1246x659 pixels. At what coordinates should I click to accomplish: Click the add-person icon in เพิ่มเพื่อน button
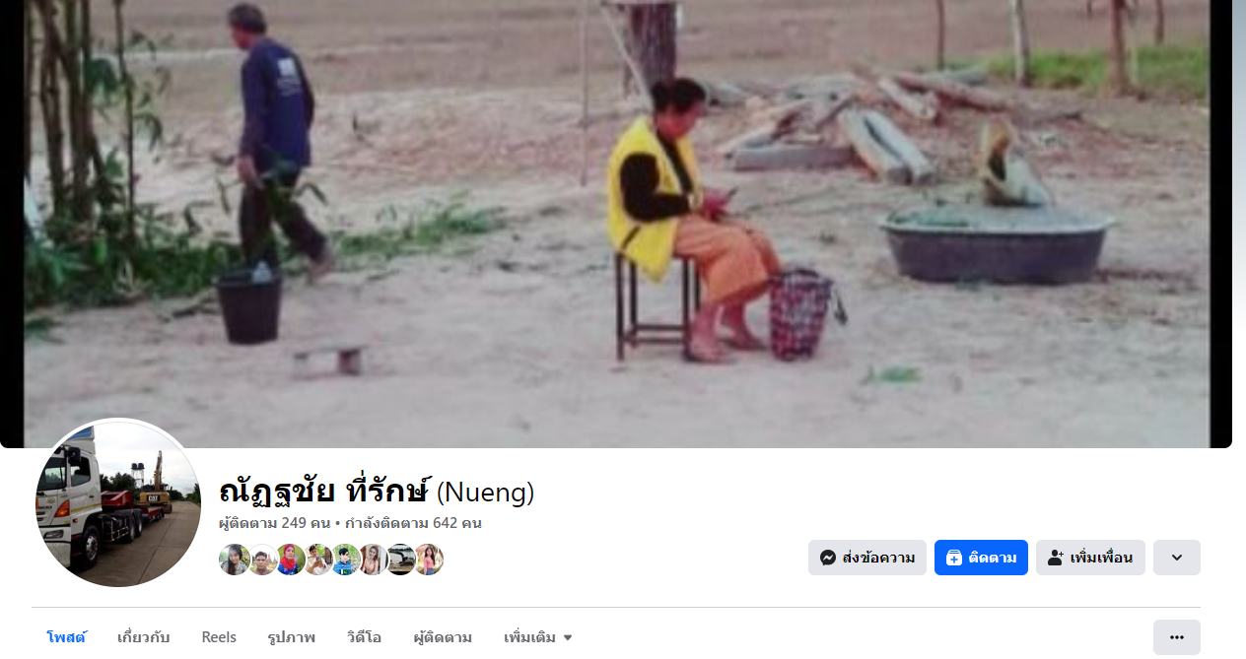pyautogui.click(x=1055, y=558)
